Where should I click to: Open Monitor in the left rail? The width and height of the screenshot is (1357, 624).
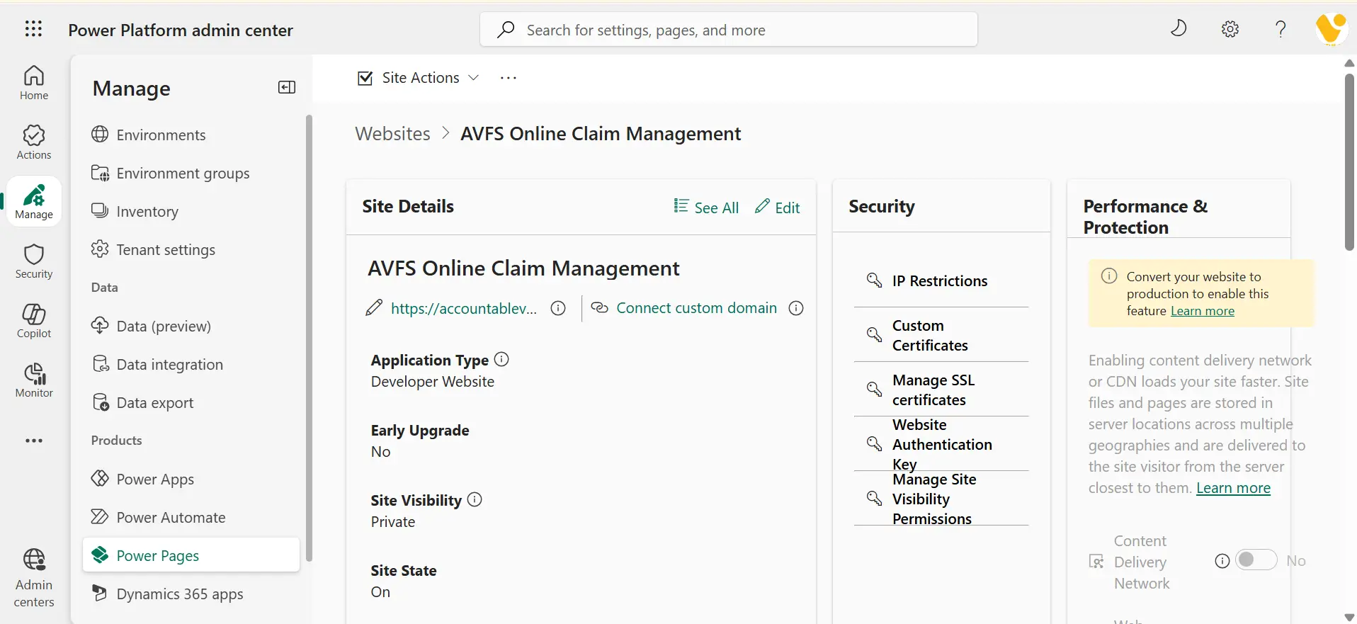pos(34,380)
